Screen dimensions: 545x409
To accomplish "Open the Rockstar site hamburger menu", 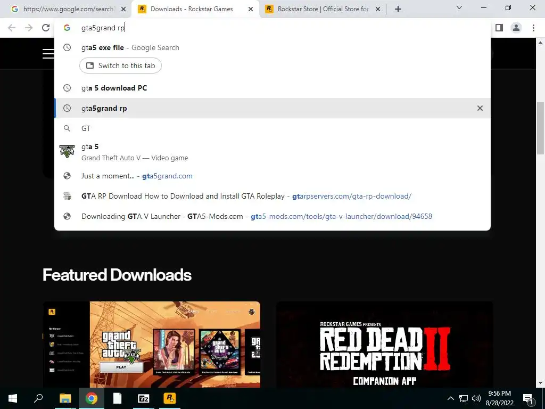I will [48, 54].
